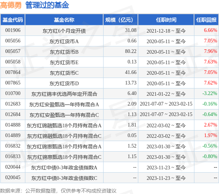Click the 任职回报 column header
This screenshot has height=194, width=219.
(206, 20)
